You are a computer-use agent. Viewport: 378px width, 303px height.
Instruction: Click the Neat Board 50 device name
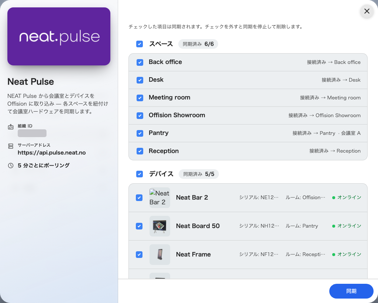tap(198, 226)
